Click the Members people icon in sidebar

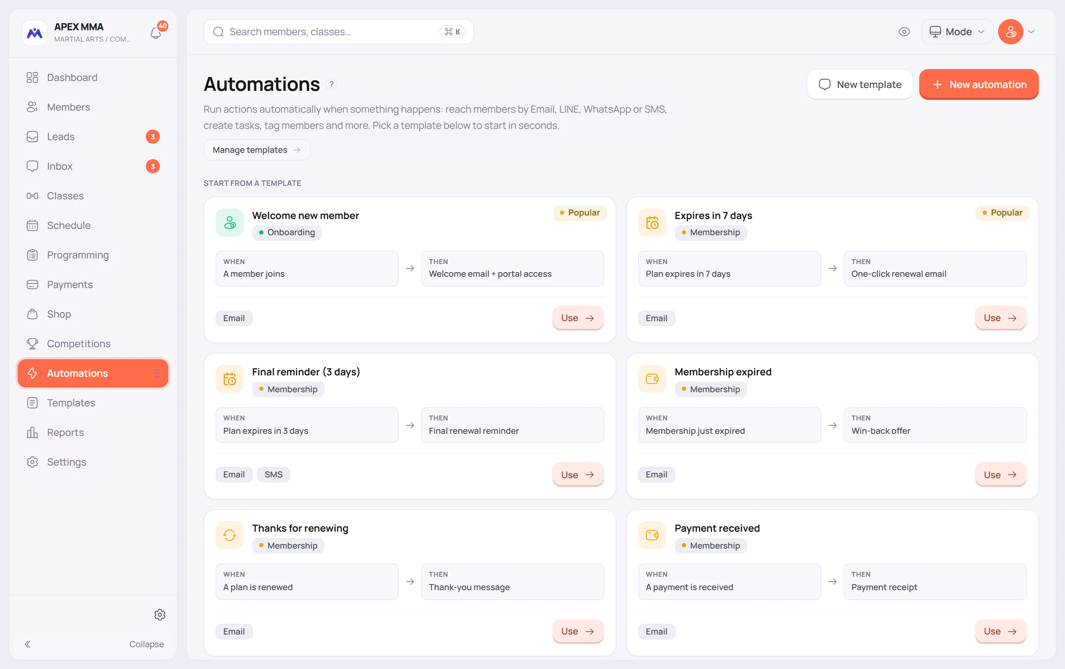coord(32,107)
